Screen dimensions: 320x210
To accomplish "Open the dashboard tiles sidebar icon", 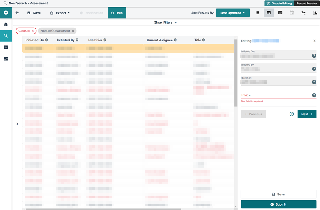I will coord(6,59).
